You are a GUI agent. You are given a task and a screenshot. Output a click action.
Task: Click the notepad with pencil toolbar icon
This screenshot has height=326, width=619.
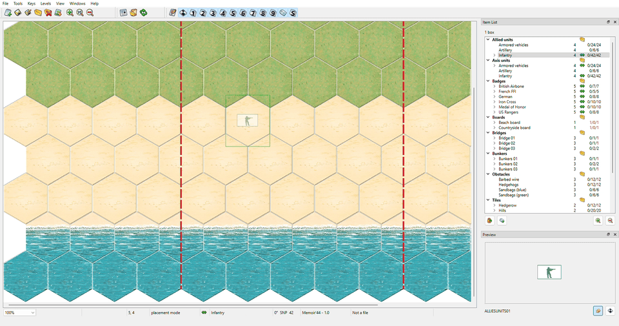point(173,13)
